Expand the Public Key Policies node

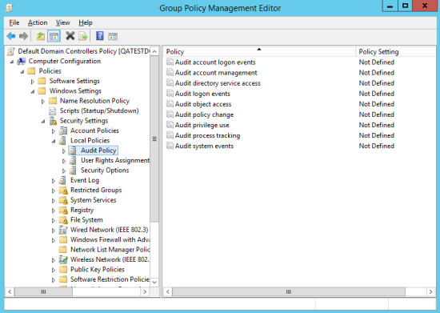[54, 270]
